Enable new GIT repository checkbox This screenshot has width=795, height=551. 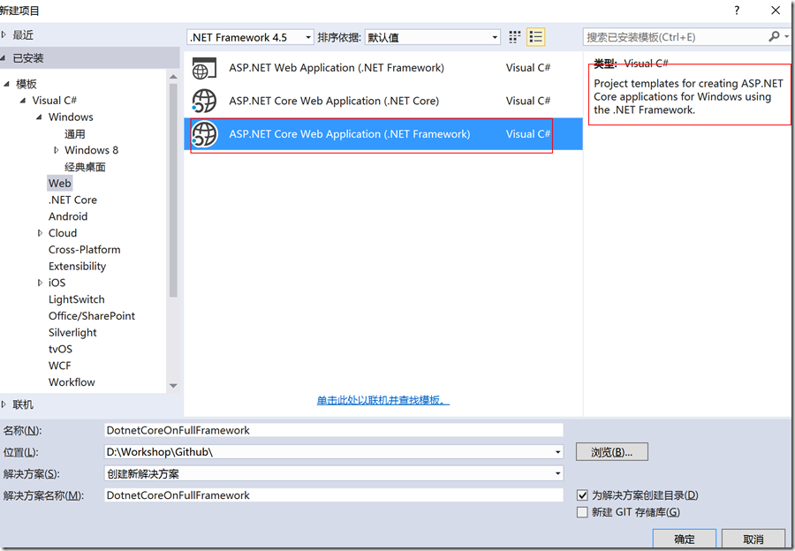click(x=582, y=512)
